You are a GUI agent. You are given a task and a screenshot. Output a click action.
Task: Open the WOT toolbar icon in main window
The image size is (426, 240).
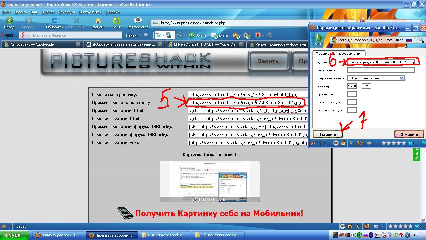click(116, 23)
